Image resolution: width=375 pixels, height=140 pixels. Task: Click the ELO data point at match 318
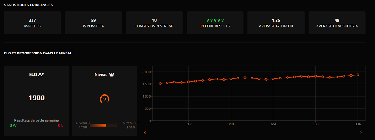tap(231, 79)
